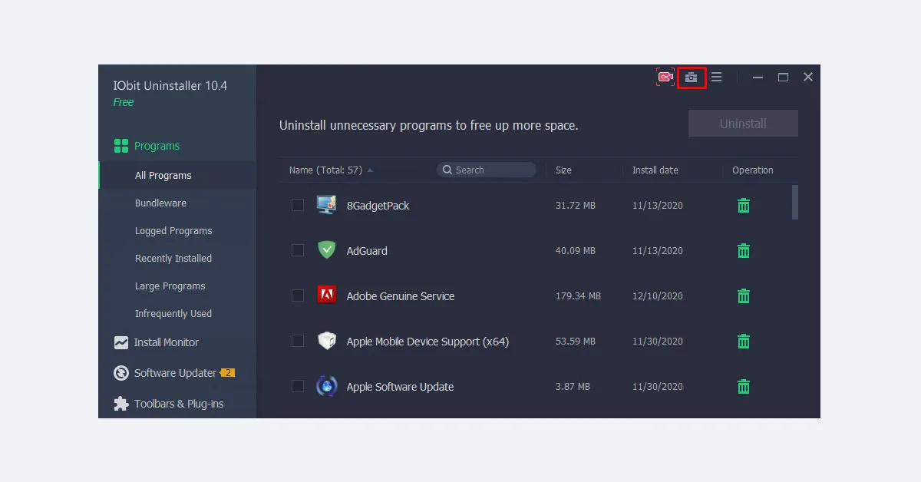This screenshot has height=482, width=921.
Task: Delete 8GadgetPack using its trash icon
Action: 743,206
